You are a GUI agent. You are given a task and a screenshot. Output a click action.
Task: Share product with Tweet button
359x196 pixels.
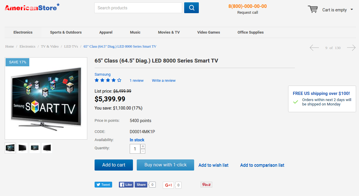point(103,185)
